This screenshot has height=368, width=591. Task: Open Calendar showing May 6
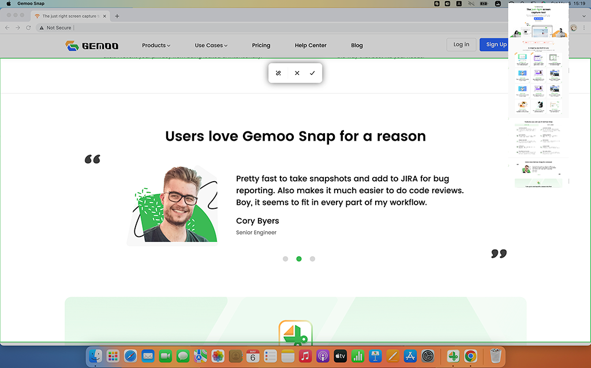(253, 356)
